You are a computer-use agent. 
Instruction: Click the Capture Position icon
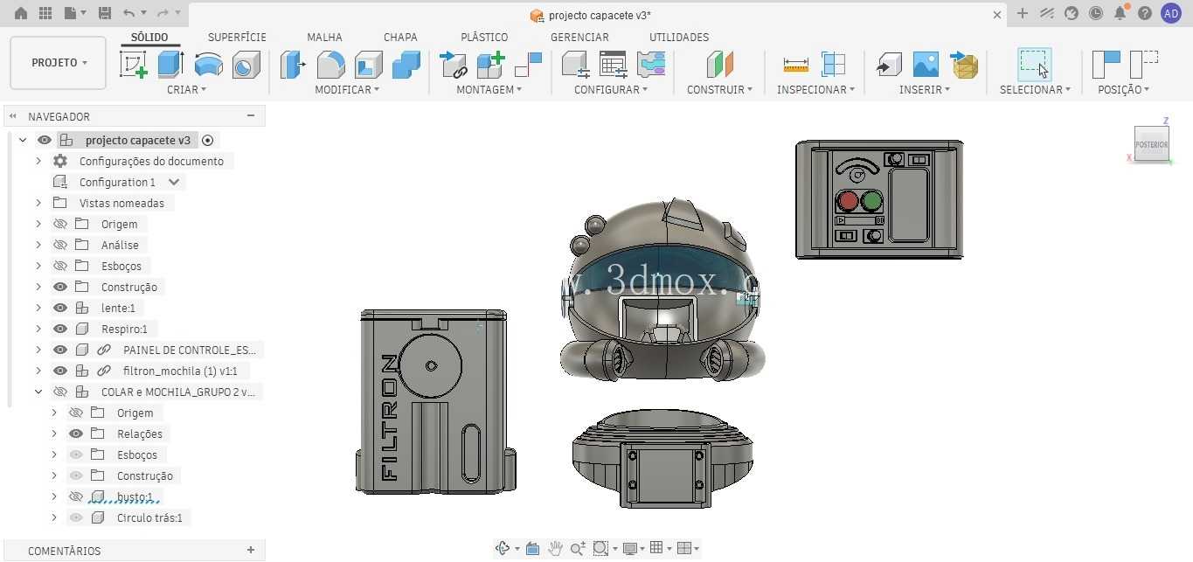1106,65
